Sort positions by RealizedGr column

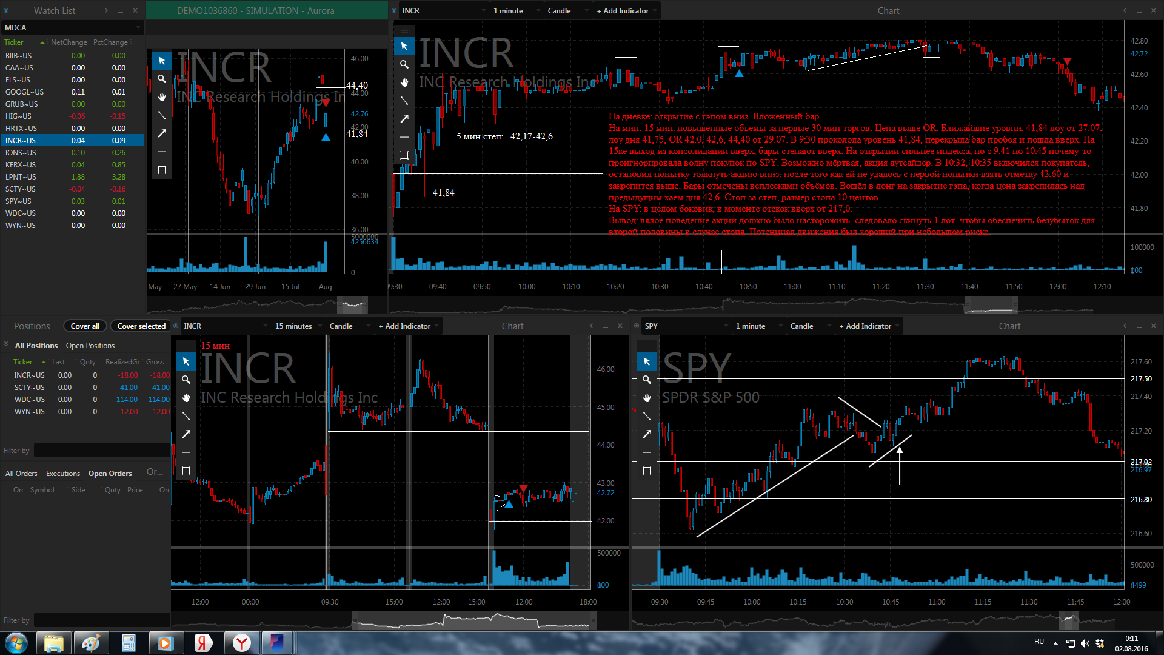(122, 361)
